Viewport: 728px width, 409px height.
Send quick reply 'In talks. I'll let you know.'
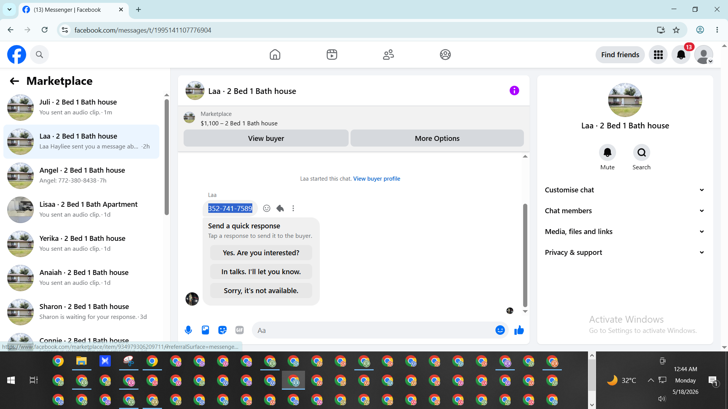261,272
